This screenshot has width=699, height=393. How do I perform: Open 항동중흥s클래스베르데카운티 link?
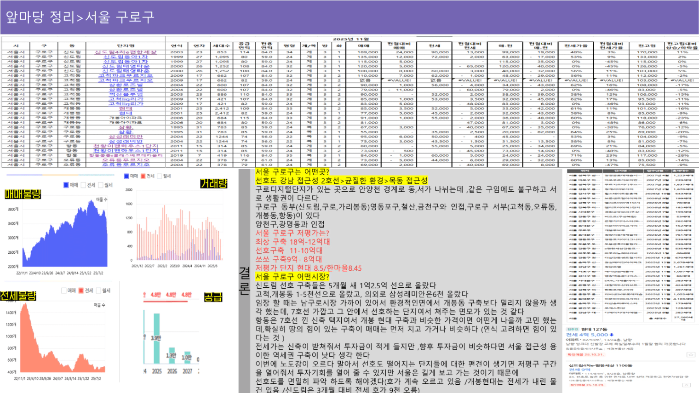(126, 155)
